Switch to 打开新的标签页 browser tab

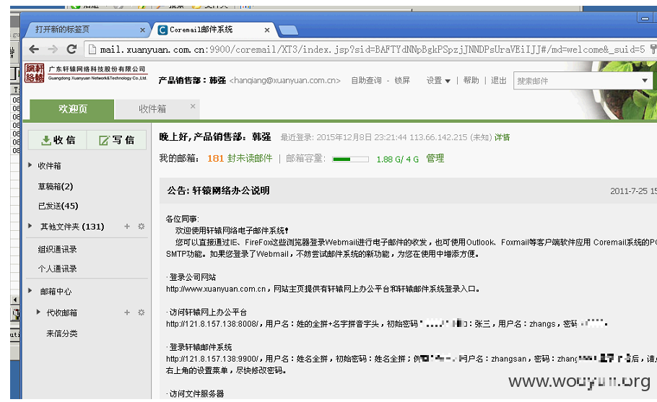(62, 30)
